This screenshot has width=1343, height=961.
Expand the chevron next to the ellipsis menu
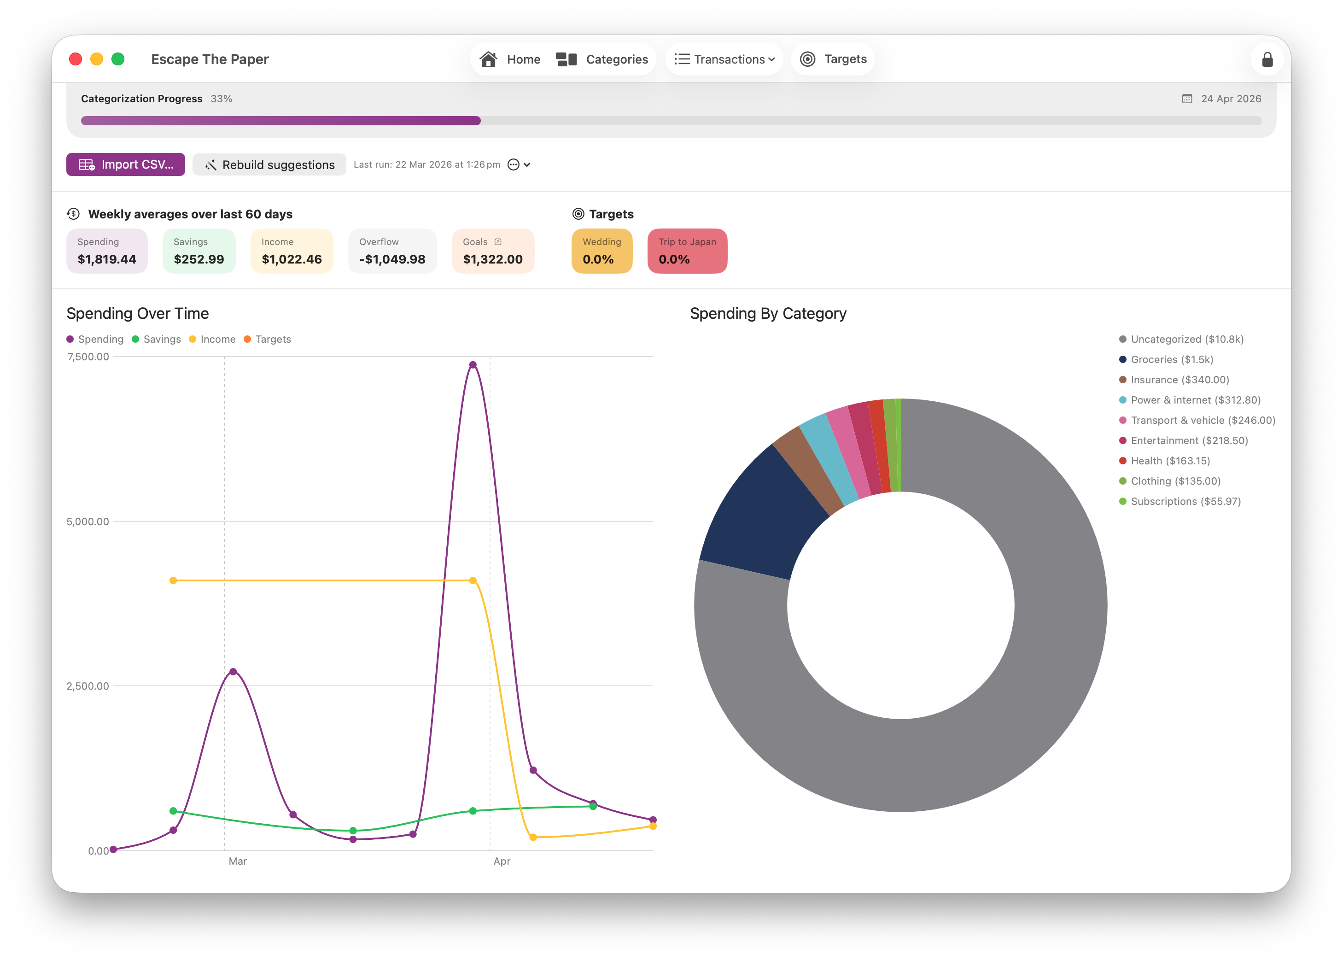click(528, 164)
